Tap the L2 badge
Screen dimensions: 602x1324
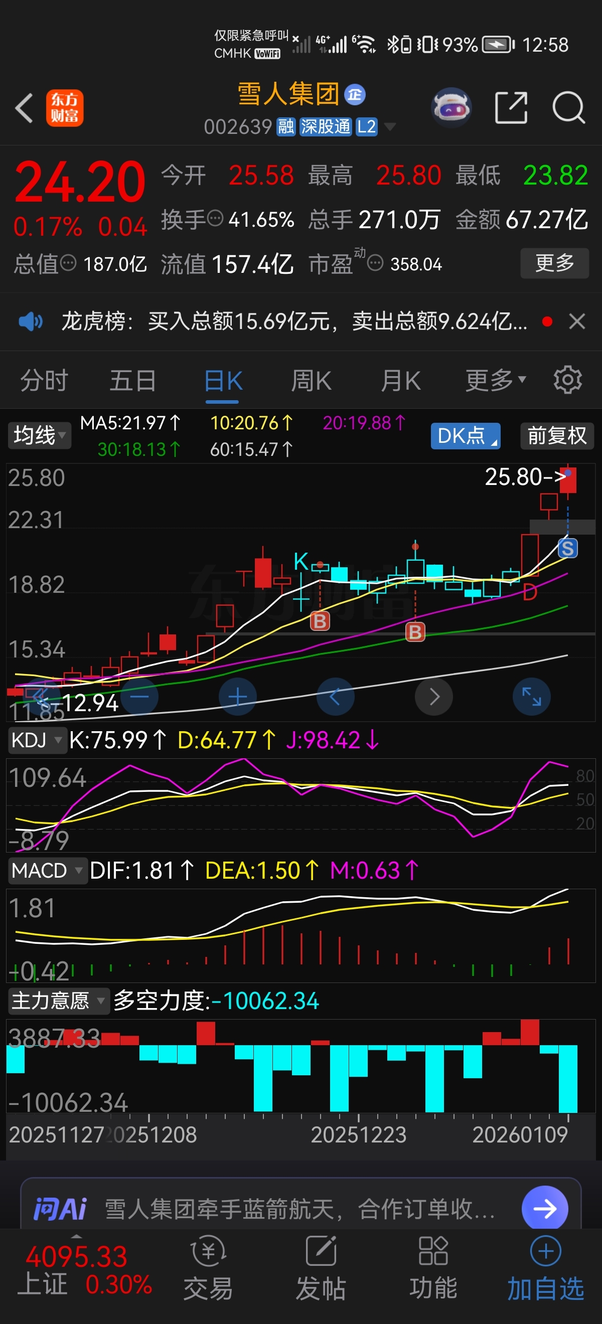click(x=367, y=126)
